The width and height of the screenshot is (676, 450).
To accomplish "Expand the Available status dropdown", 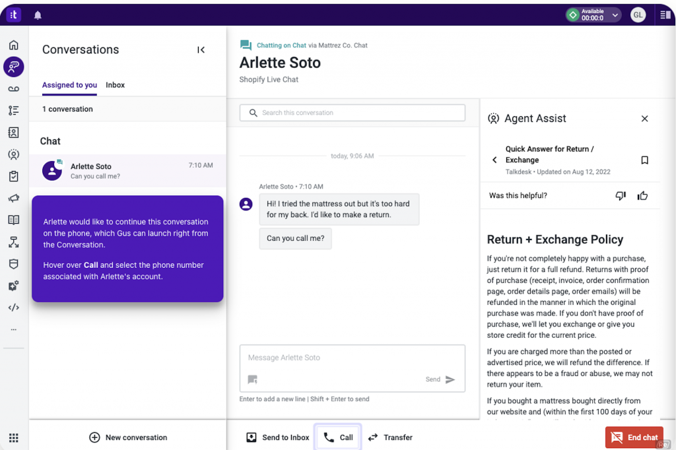I will tap(614, 14).
